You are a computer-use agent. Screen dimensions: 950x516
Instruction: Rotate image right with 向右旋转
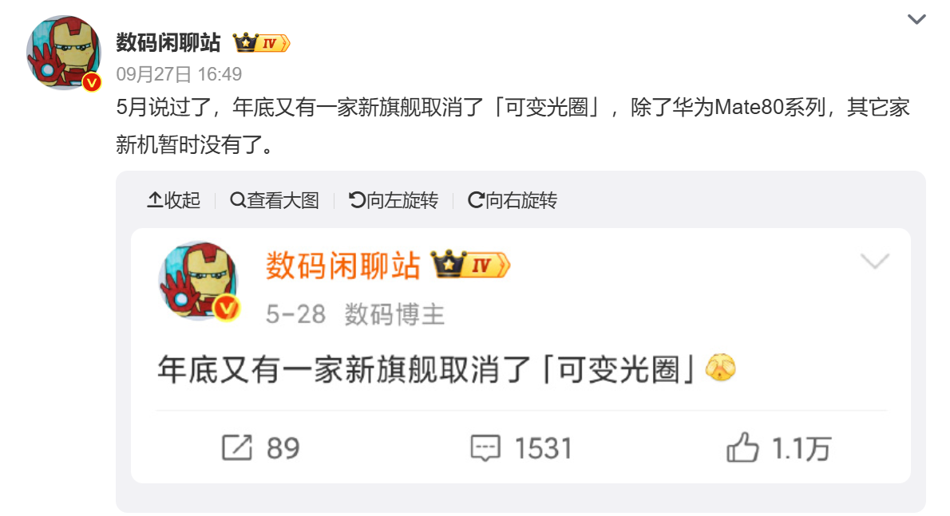pyautogui.click(x=513, y=200)
